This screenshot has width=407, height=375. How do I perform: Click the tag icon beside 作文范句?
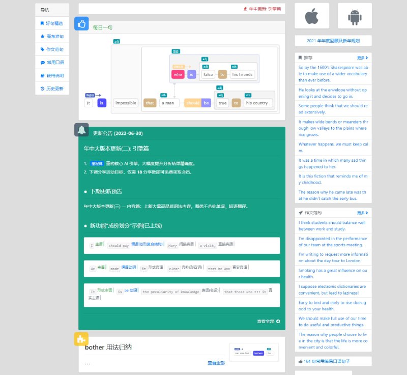coord(43,49)
